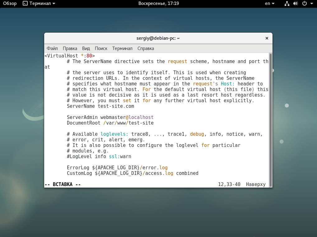The width and height of the screenshot is (317, 237).
Task: Open the Терминал menu in window
Action: [x=122, y=48]
